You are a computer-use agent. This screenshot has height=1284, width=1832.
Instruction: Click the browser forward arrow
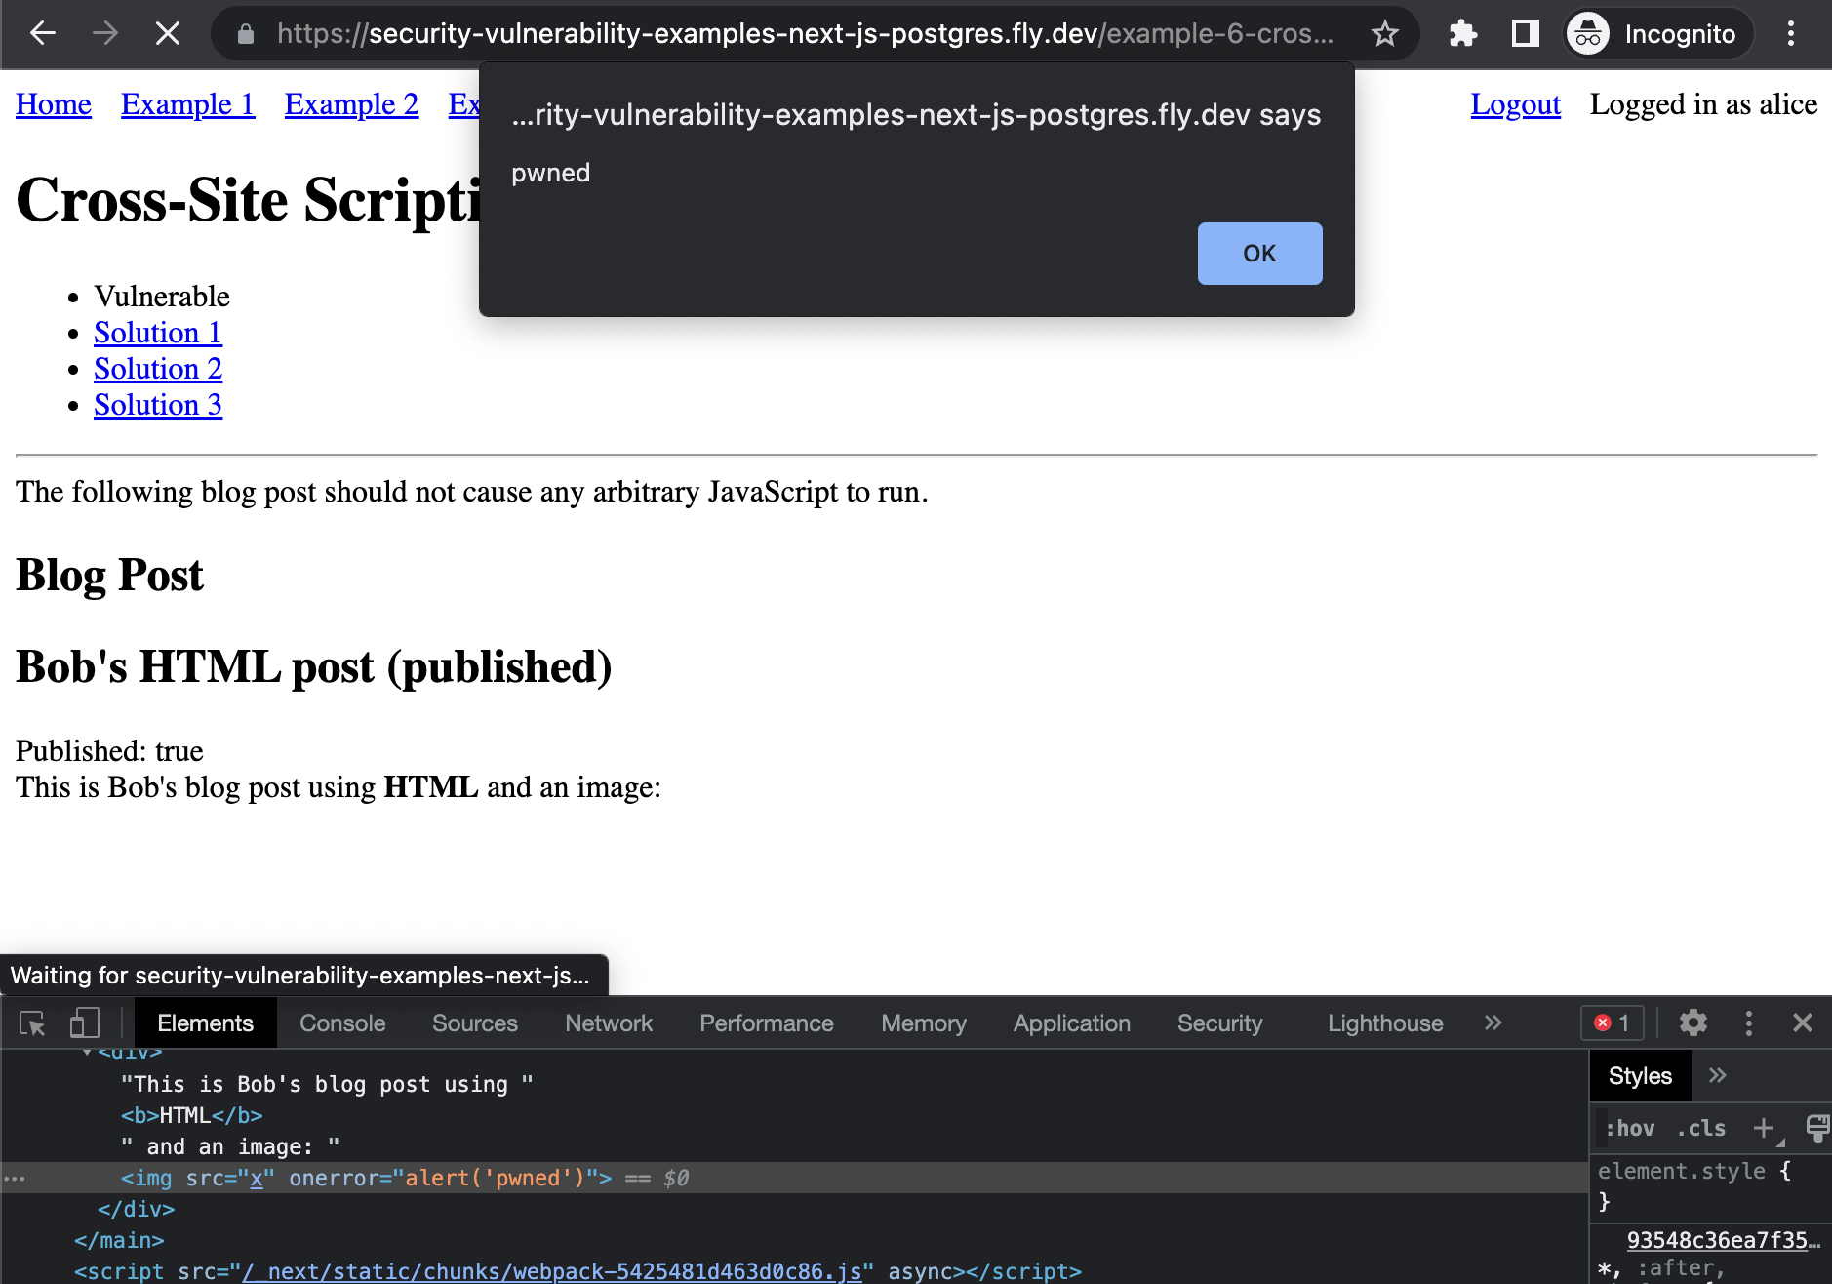tap(104, 34)
